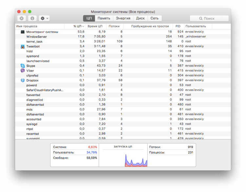Image resolution: width=246 pixels, height=192 pixels.
Task: Select the sysmond process name
Action: (32, 56)
